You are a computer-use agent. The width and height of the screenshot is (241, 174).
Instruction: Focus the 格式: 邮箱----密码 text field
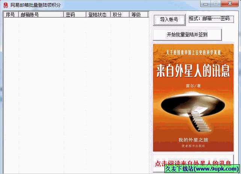pyautogui.click(x=211, y=19)
